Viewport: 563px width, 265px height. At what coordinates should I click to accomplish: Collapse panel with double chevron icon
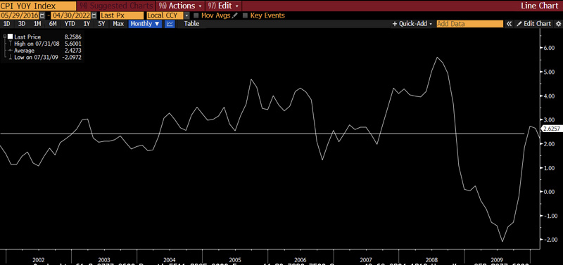point(509,24)
